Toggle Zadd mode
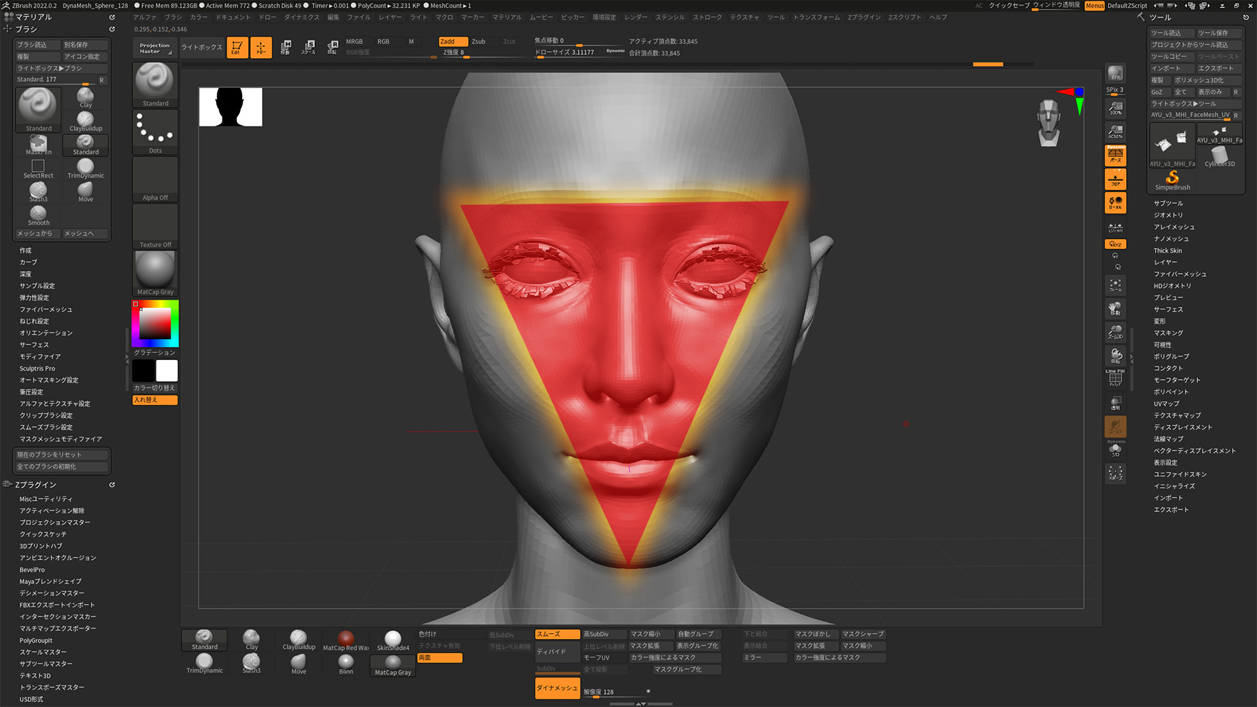Screen dimensions: 1257x707 [453, 41]
